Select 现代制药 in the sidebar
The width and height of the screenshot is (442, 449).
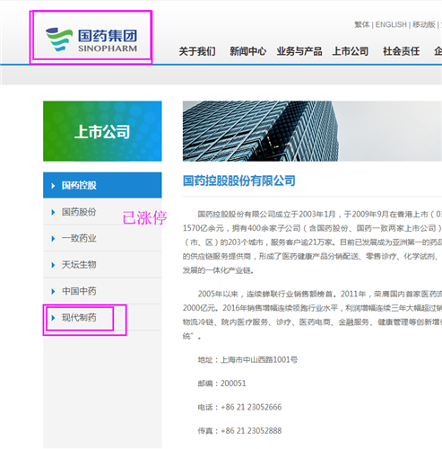[102, 317]
